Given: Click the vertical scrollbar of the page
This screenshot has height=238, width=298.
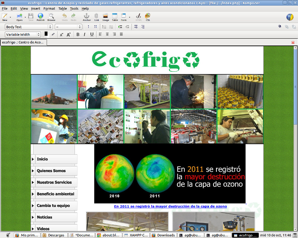Looking at the screenshot, I should pos(295,138).
